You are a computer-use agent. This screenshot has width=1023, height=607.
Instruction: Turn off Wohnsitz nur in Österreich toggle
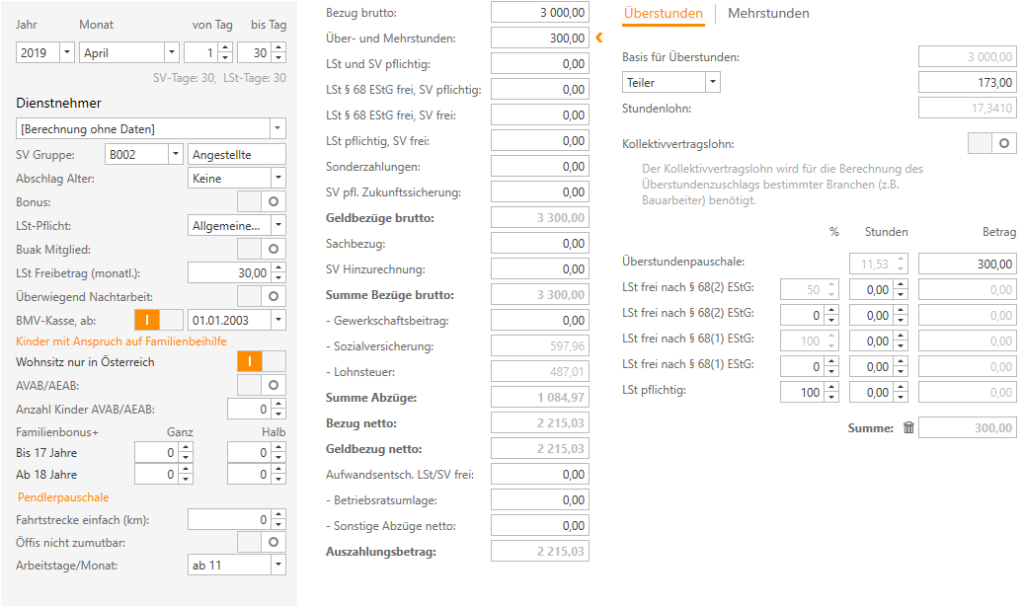[262, 361]
